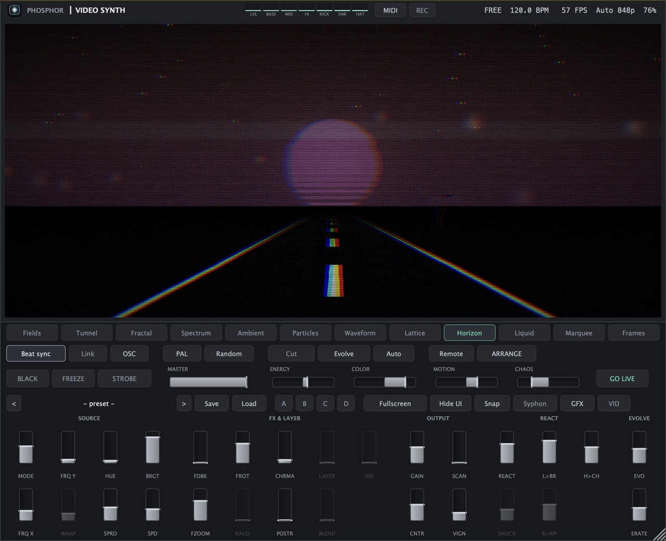Switch to the Particles tab
This screenshot has width=666, height=541.
[305, 333]
